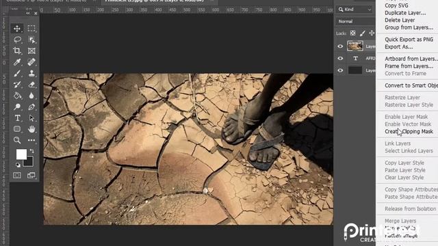Open the Normal blend mode dropdown
The image size is (438, 246).
(355, 21)
